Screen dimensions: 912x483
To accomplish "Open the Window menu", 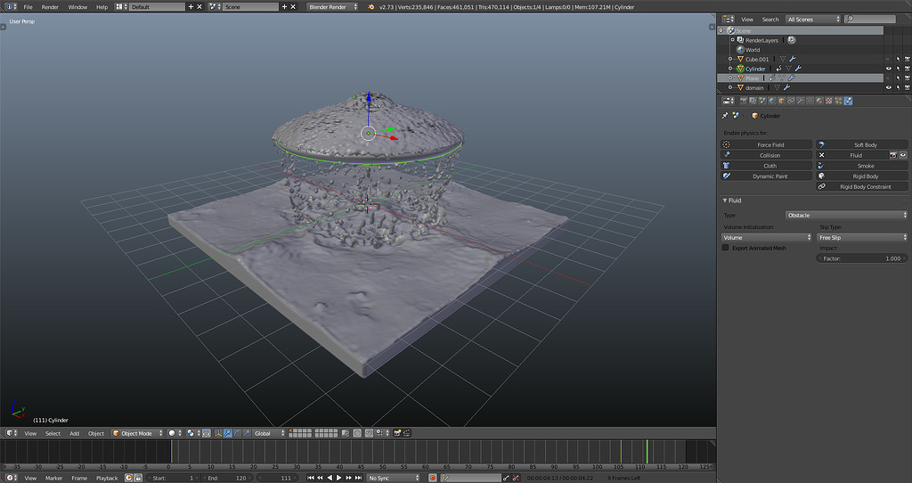I will [77, 7].
